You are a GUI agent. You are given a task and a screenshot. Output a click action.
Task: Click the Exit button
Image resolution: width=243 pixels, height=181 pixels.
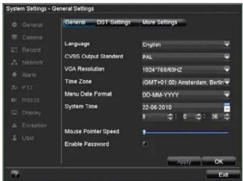pyautogui.click(x=223, y=175)
